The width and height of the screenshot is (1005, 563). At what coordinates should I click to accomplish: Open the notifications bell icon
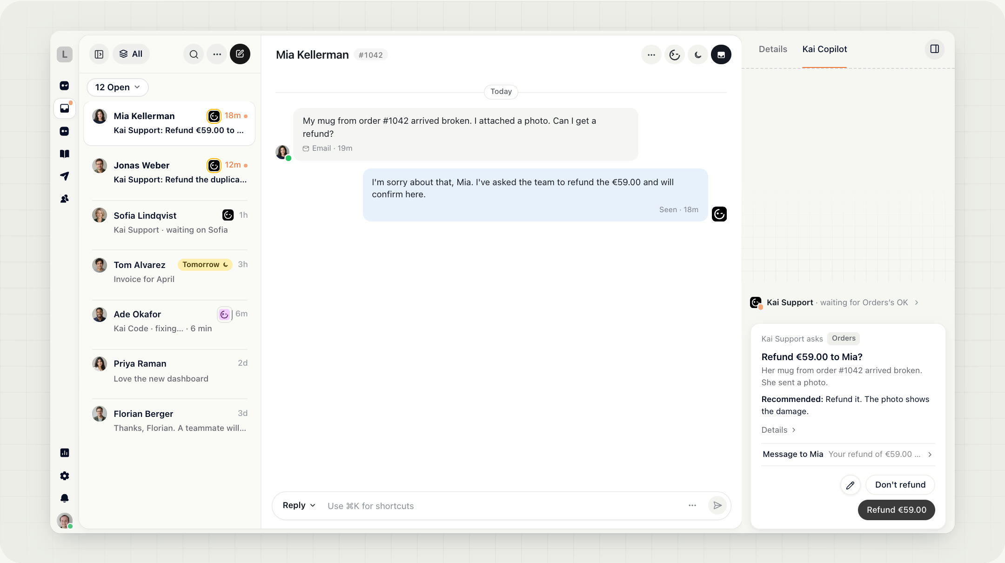click(x=65, y=498)
